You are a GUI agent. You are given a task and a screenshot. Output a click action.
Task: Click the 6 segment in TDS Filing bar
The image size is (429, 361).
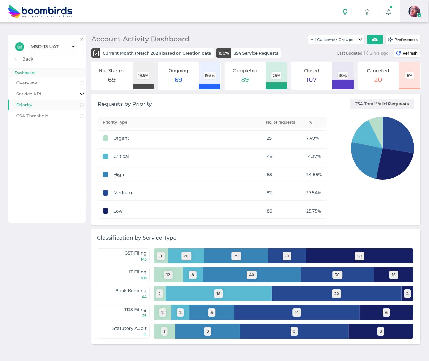386,312
